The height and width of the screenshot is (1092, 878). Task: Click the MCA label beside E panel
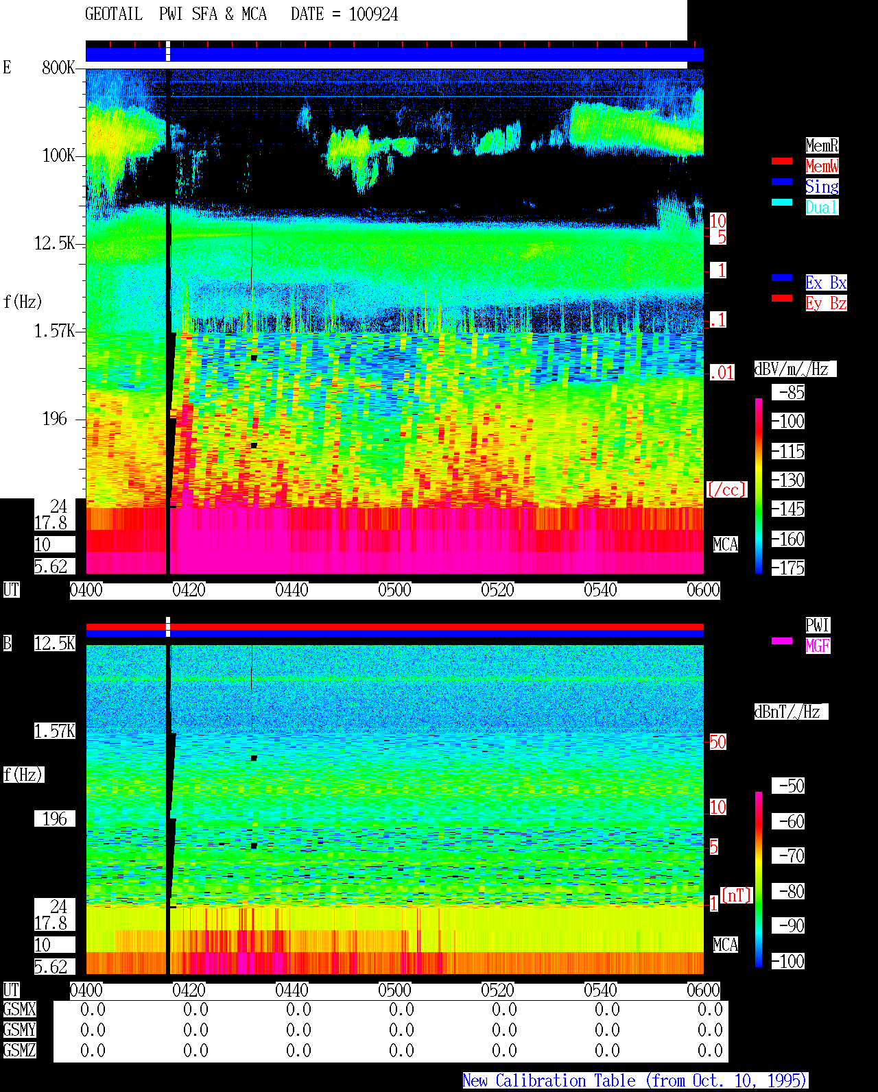[726, 544]
